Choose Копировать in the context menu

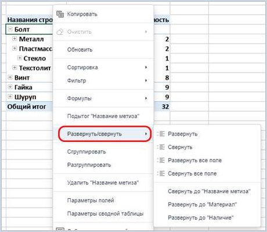(x=103, y=14)
